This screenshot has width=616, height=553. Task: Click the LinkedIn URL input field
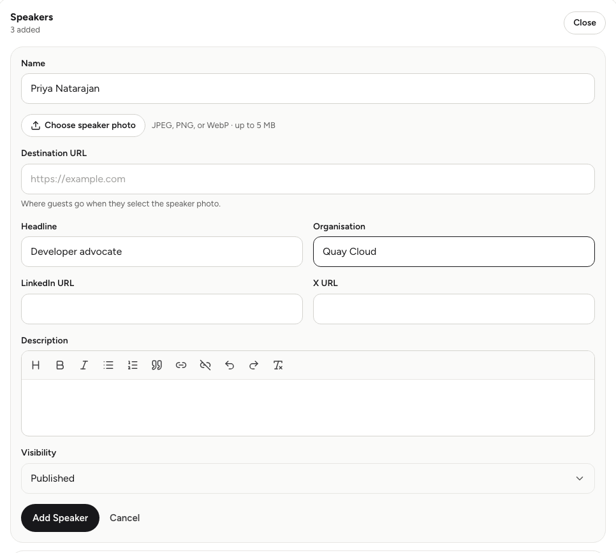coord(162,309)
